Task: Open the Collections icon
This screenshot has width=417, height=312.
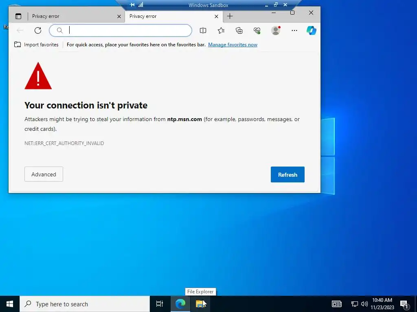Action: tap(239, 30)
